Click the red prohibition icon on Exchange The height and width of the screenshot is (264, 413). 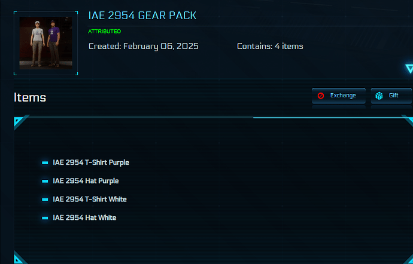(x=321, y=96)
